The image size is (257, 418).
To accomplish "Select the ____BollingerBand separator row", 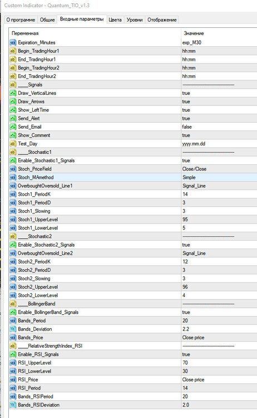I will coord(133,304).
